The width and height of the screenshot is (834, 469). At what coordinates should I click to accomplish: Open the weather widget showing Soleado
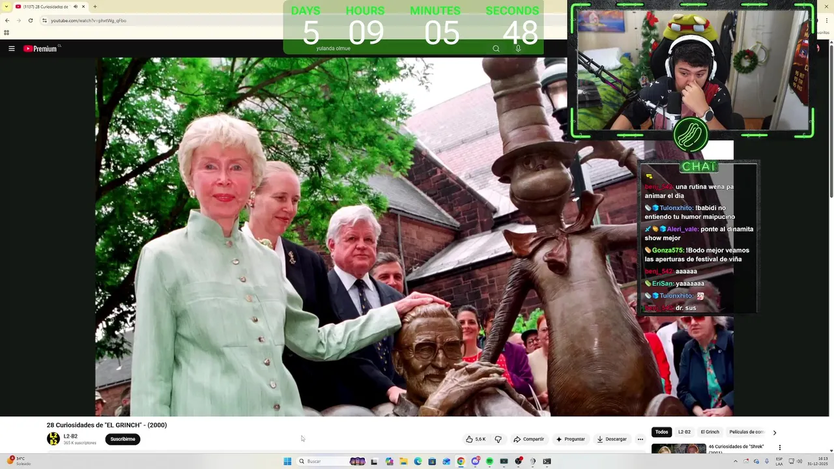18,461
